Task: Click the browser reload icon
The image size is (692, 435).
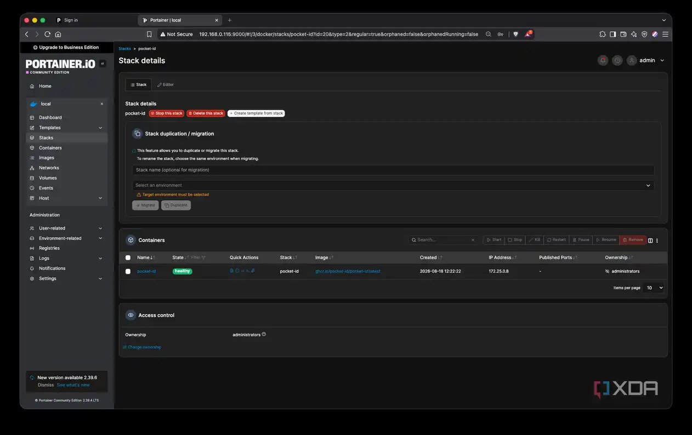Action: point(48,34)
